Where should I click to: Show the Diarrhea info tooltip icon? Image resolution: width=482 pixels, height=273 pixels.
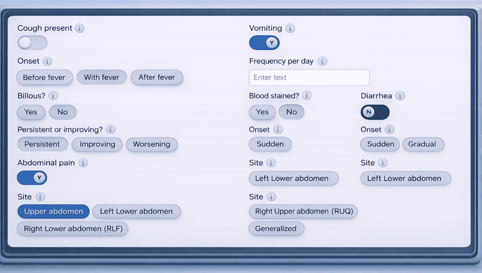(x=400, y=96)
